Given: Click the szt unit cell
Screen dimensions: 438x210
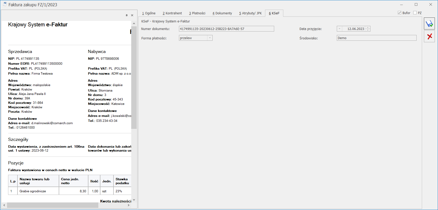Looking at the screenshot, I should pos(107,191).
